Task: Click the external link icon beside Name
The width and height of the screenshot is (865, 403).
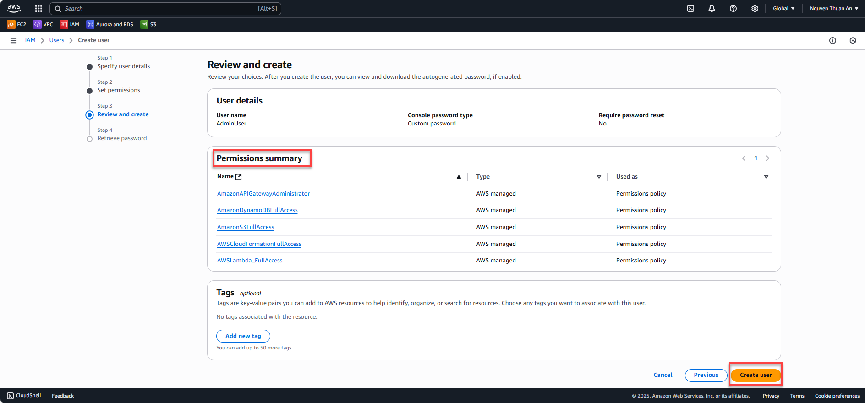Action: coord(238,177)
